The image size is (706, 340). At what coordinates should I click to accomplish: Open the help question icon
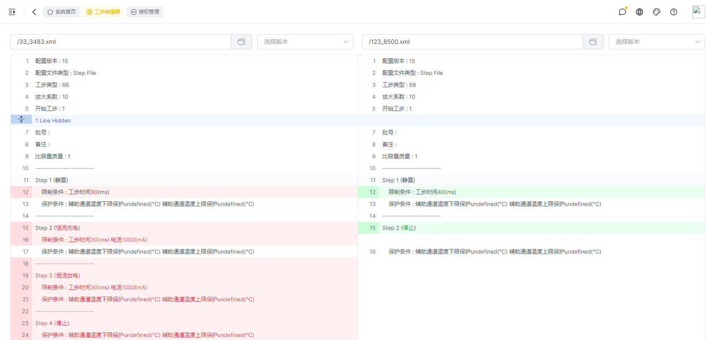tap(674, 12)
